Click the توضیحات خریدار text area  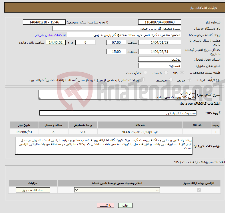(x=104, y=146)
